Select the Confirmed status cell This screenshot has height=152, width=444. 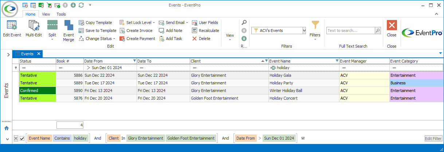[x=37, y=91]
